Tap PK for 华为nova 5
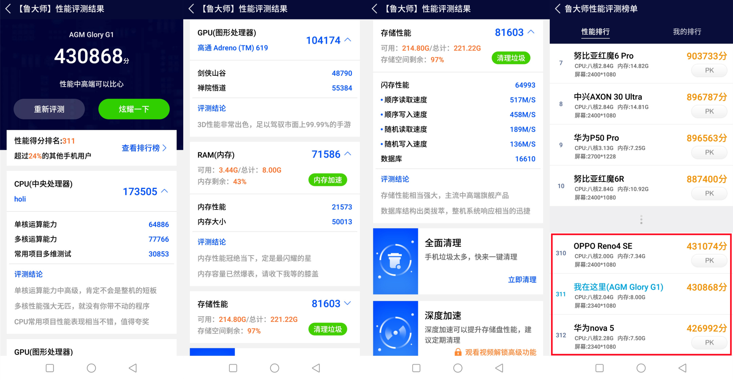 pos(709,343)
